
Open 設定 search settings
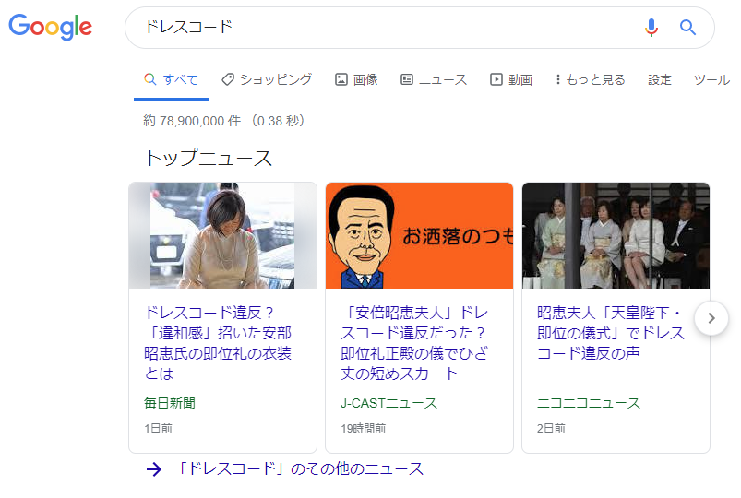pyautogui.click(x=660, y=79)
